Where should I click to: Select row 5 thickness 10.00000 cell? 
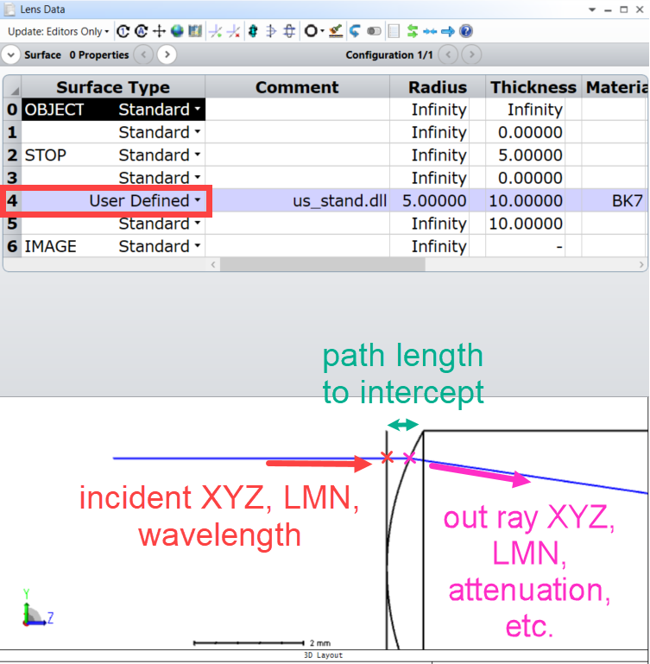(526, 223)
